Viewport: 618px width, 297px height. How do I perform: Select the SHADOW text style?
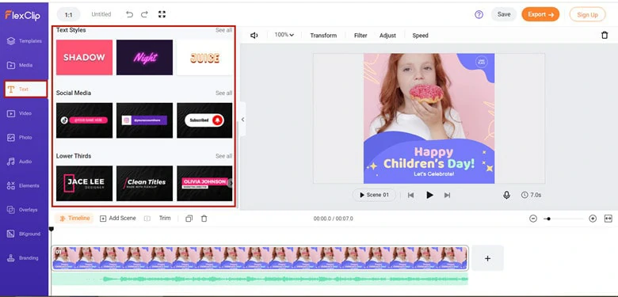84,58
